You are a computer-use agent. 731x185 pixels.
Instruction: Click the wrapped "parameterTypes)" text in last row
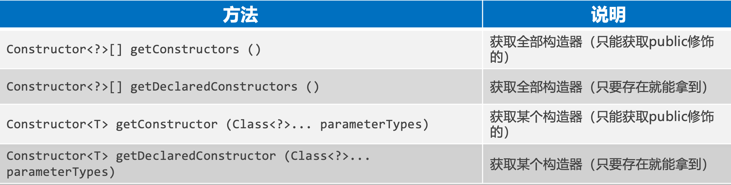click(x=61, y=172)
